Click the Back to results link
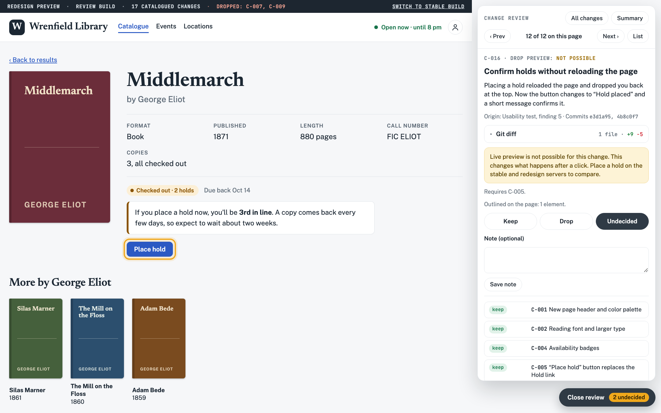 [33, 60]
